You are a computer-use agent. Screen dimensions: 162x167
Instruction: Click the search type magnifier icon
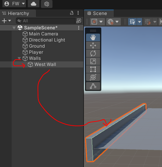pos(19,21)
